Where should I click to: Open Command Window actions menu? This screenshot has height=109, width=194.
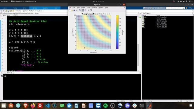140,73
